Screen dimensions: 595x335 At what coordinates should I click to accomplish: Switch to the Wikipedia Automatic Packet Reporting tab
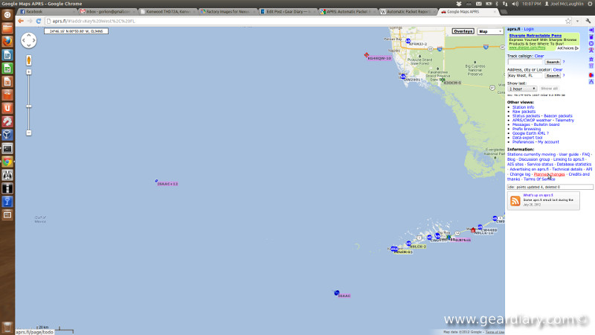(407, 12)
